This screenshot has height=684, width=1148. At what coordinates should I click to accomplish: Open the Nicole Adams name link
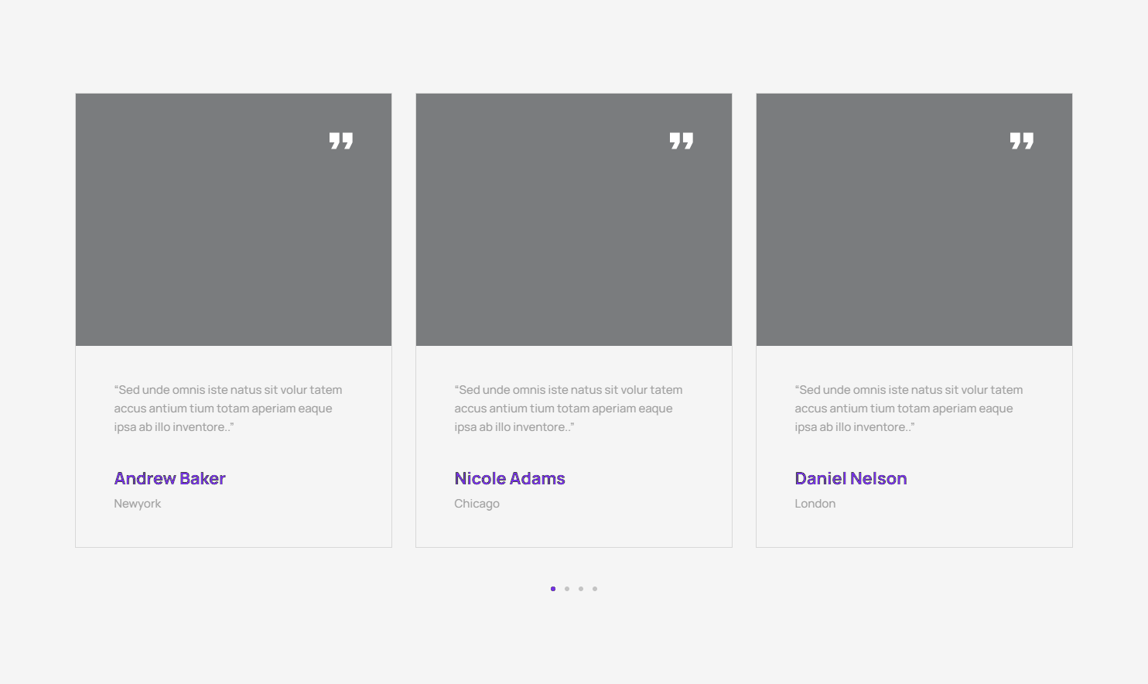[x=510, y=479]
